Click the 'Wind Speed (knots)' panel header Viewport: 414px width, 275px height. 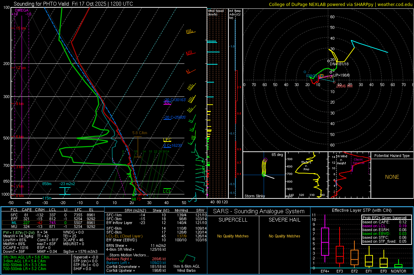pos(216,12)
